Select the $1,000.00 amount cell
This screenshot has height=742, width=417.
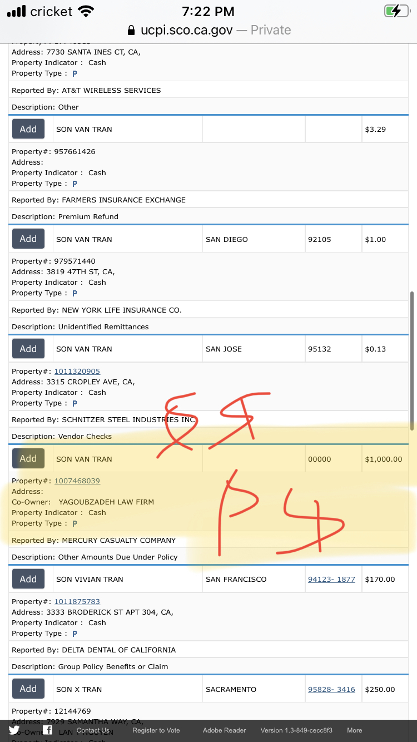tap(385, 459)
